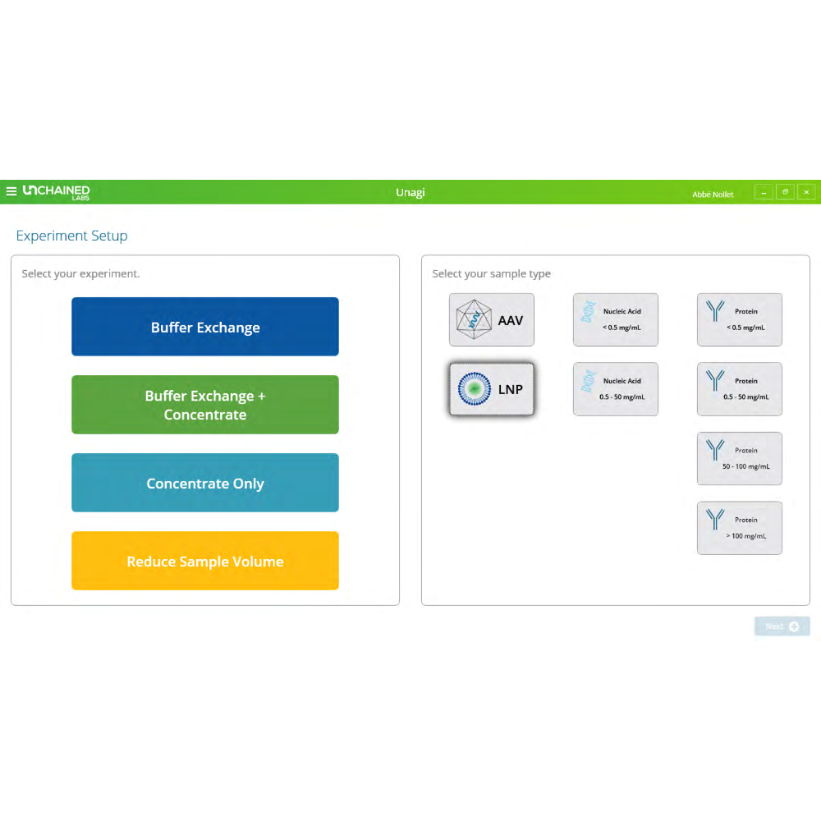Select Protein 50 - 100 mg/mL tile
821x821 pixels.
pos(740,458)
